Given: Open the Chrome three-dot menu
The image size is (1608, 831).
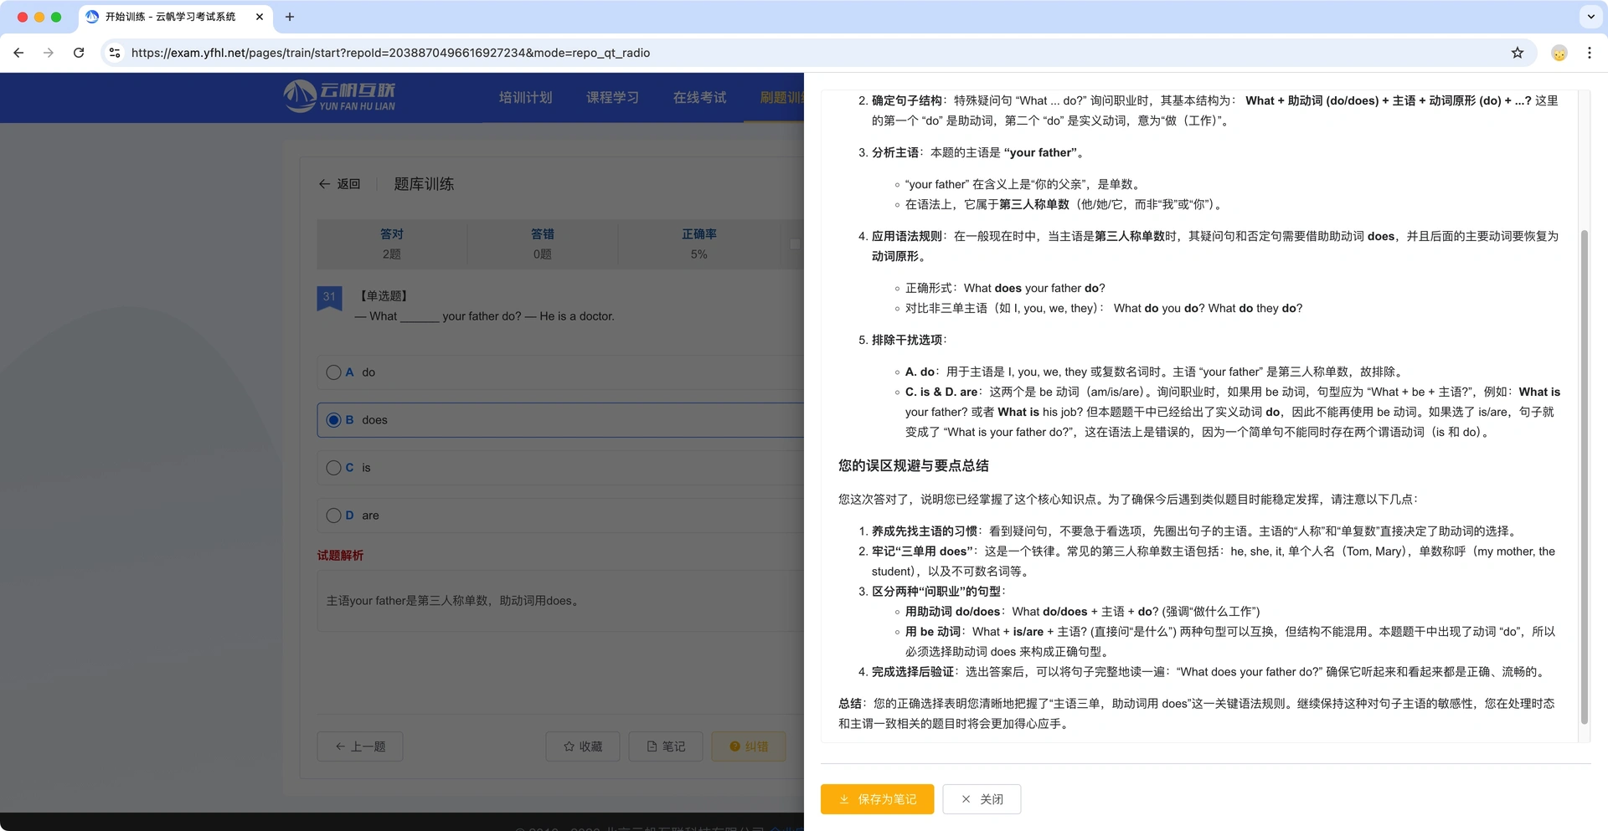Looking at the screenshot, I should (x=1590, y=53).
